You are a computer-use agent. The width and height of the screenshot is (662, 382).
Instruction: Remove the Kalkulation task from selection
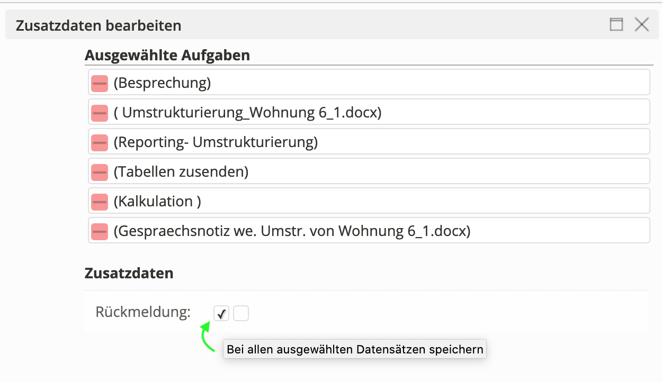coord(100,202)
